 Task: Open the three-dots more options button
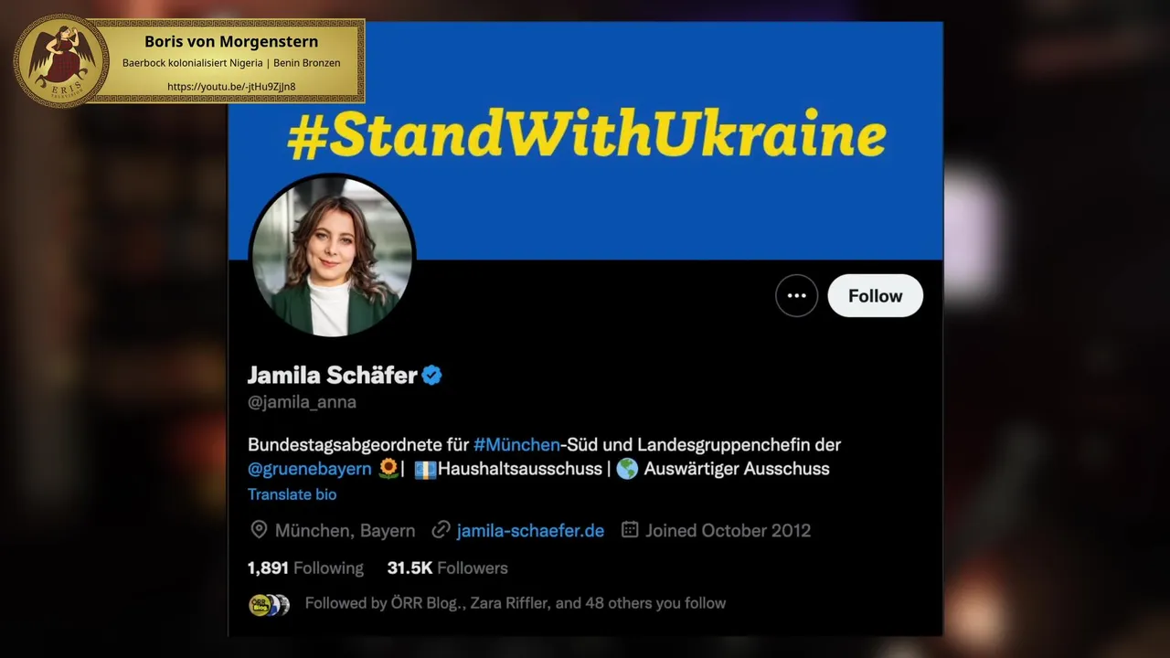point(796,296)
